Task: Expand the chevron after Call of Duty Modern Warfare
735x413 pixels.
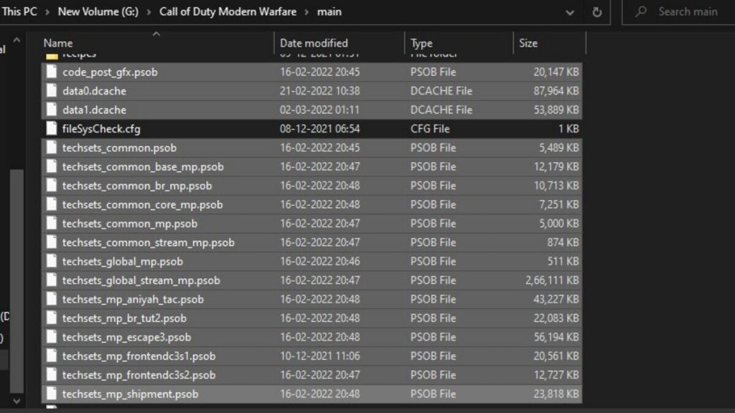Action: pos(306,12)
